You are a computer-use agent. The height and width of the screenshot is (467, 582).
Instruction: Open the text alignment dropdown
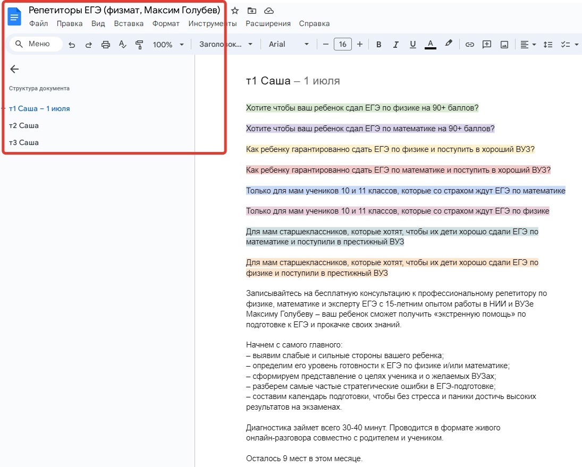click(x=528, y=45)
